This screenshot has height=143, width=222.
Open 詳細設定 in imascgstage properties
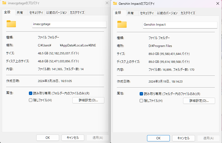(88, 100)
